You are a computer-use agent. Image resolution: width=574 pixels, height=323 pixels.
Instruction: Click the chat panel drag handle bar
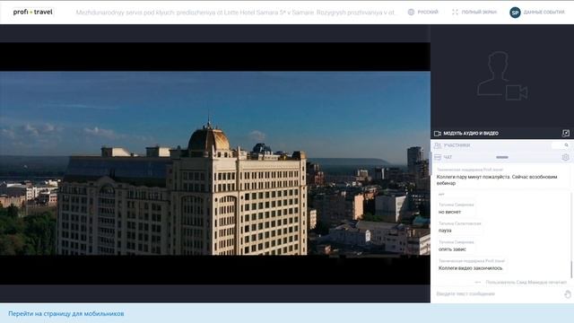[x=502, y=157]
